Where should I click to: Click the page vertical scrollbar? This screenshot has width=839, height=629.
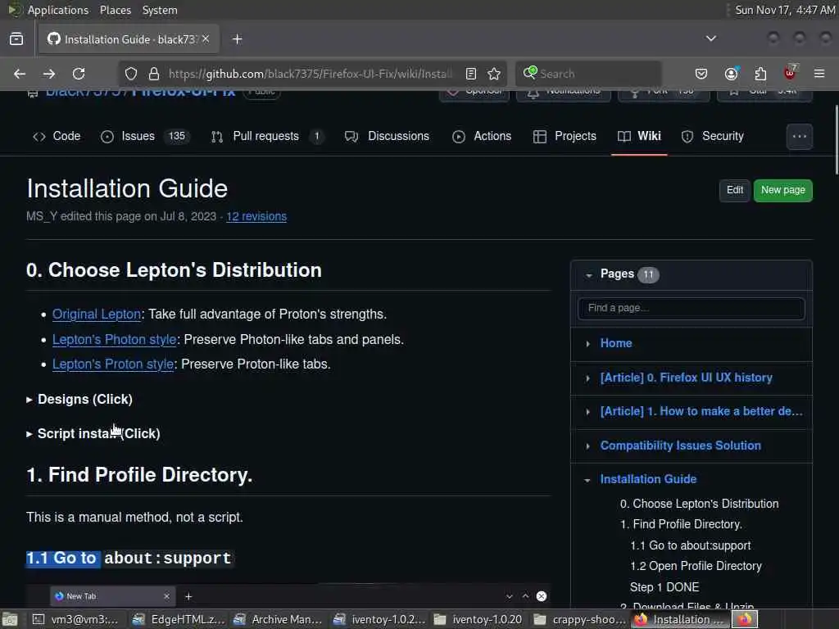837,139
